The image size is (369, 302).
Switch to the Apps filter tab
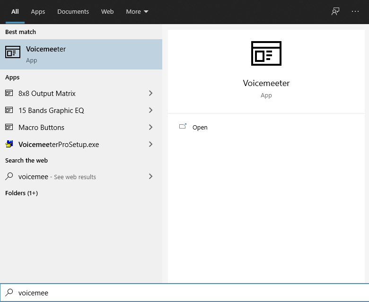pyautogui.click(x=38, y=11)
